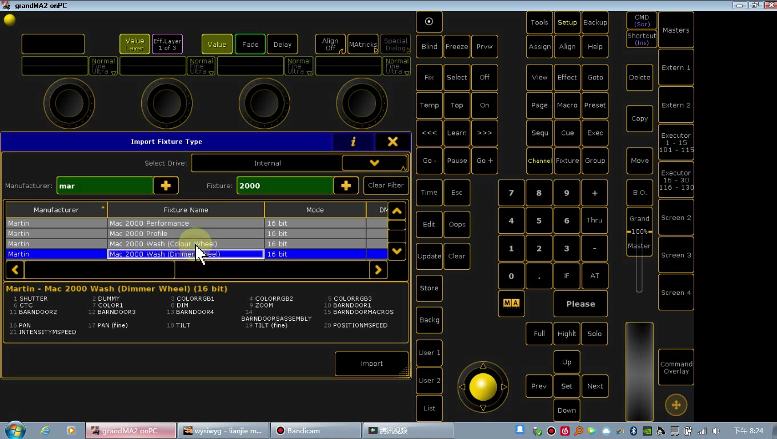
Task: Click the <<< key
Action: tap(429, 133)
